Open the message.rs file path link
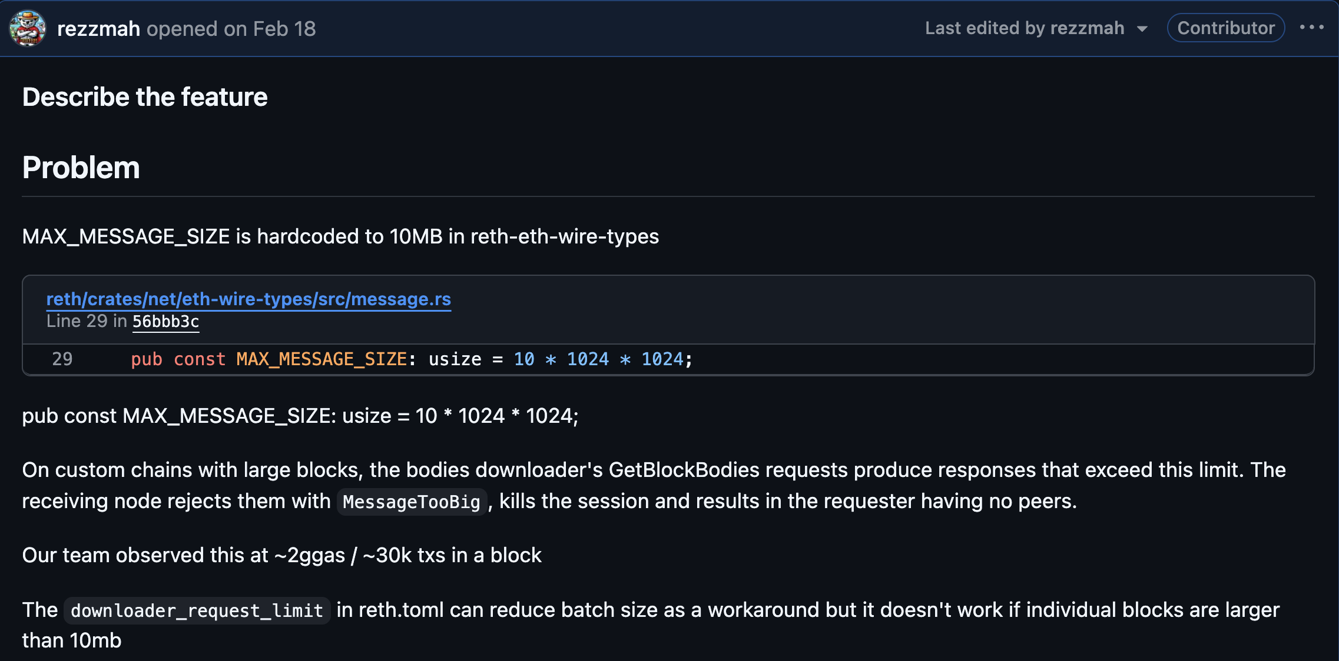This screenshot has height=661, width=1339. (x=248, y=299)
